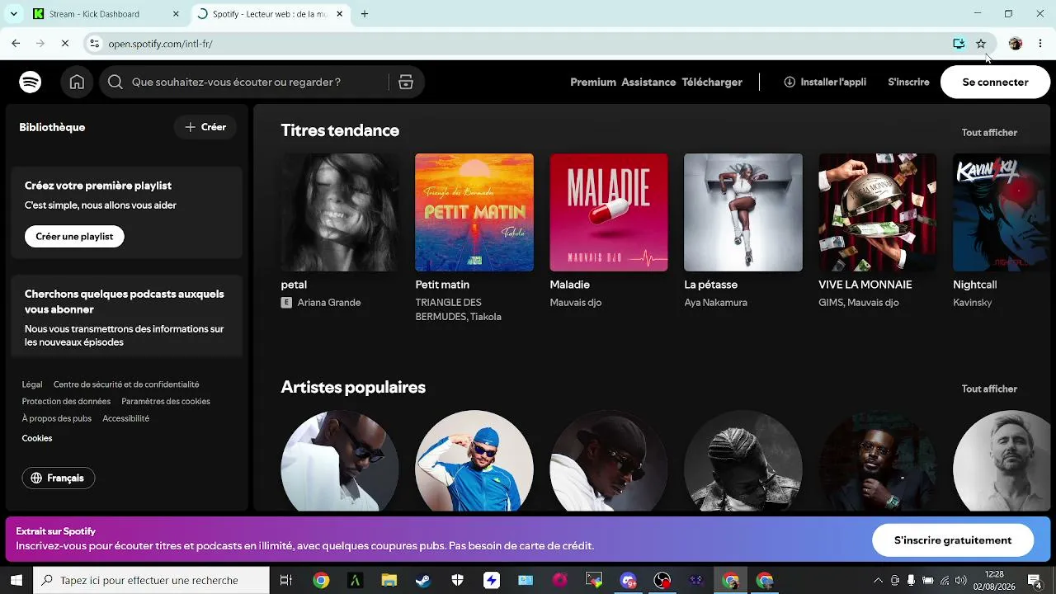Click the plus icon next to Créer

click(x=191, y=127)
